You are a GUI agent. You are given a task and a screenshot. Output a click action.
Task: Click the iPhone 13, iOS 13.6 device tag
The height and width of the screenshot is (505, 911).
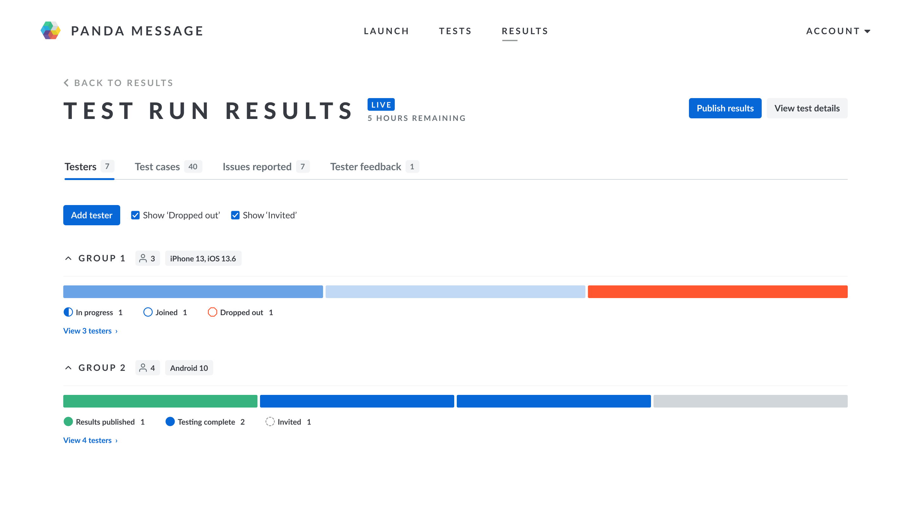203,259
